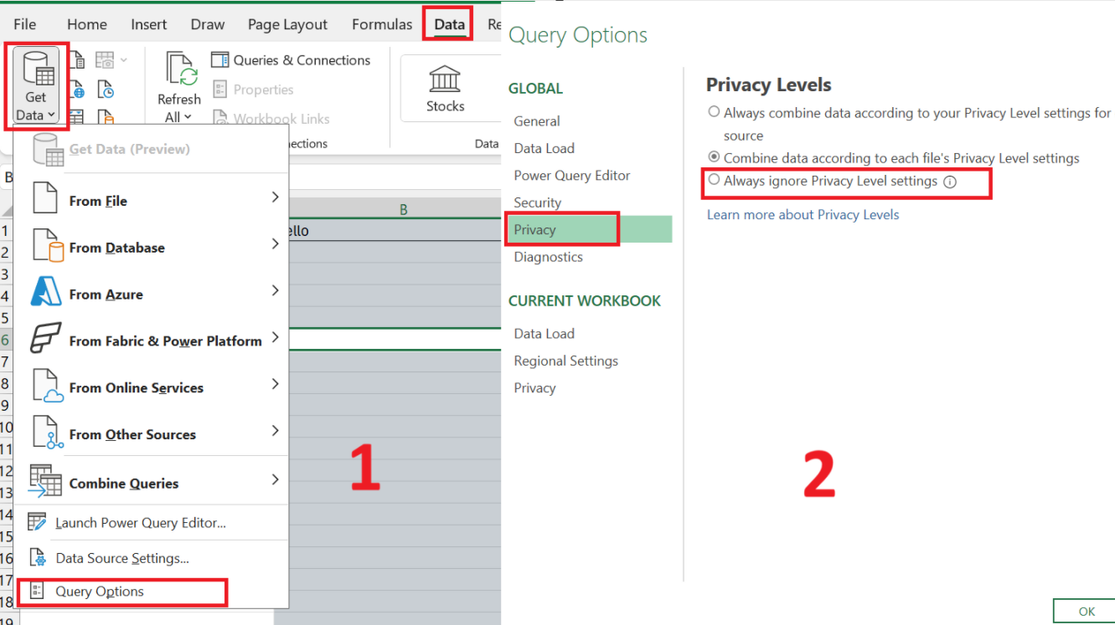The height and width of the screenshot is (625, 1115).
Task: Select Regional Settings under CURRENT WORKBOOK
Action: coord(566,361)
